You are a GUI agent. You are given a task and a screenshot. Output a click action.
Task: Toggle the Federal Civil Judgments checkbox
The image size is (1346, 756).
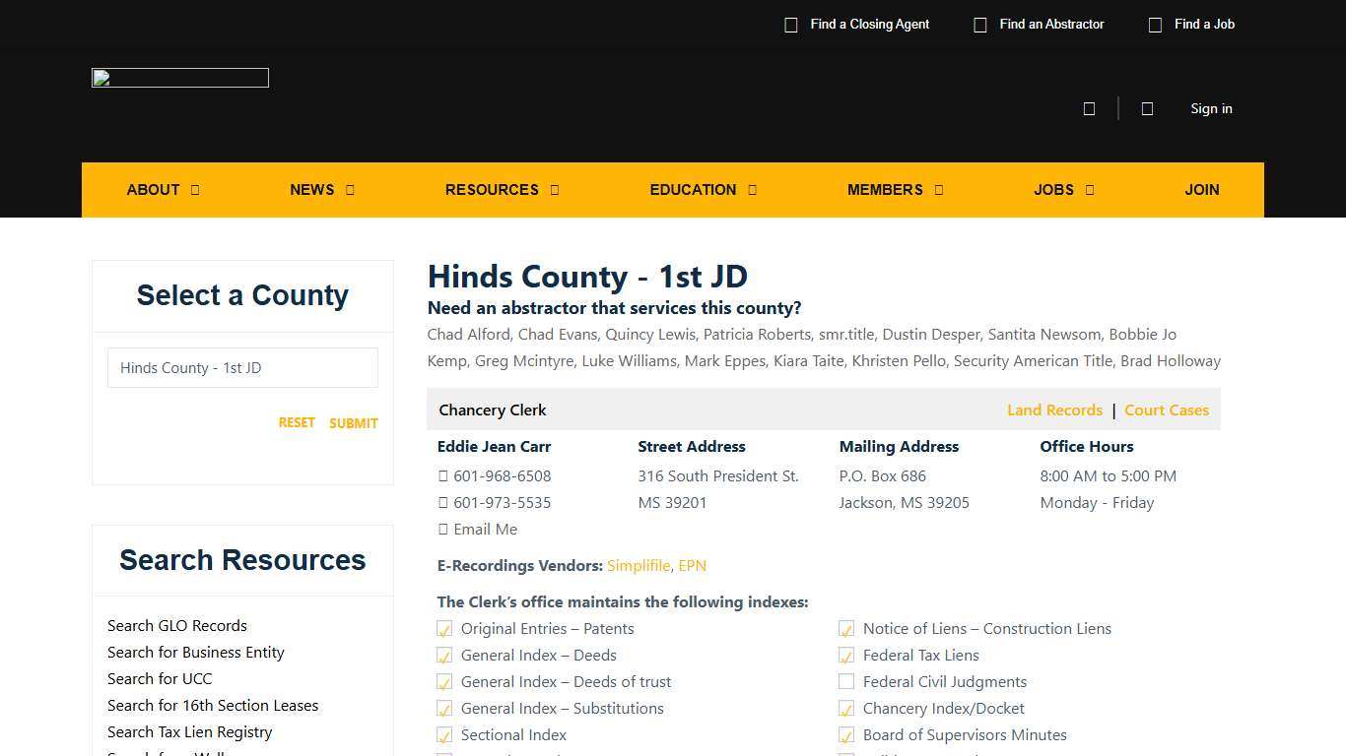coord(846,681)
